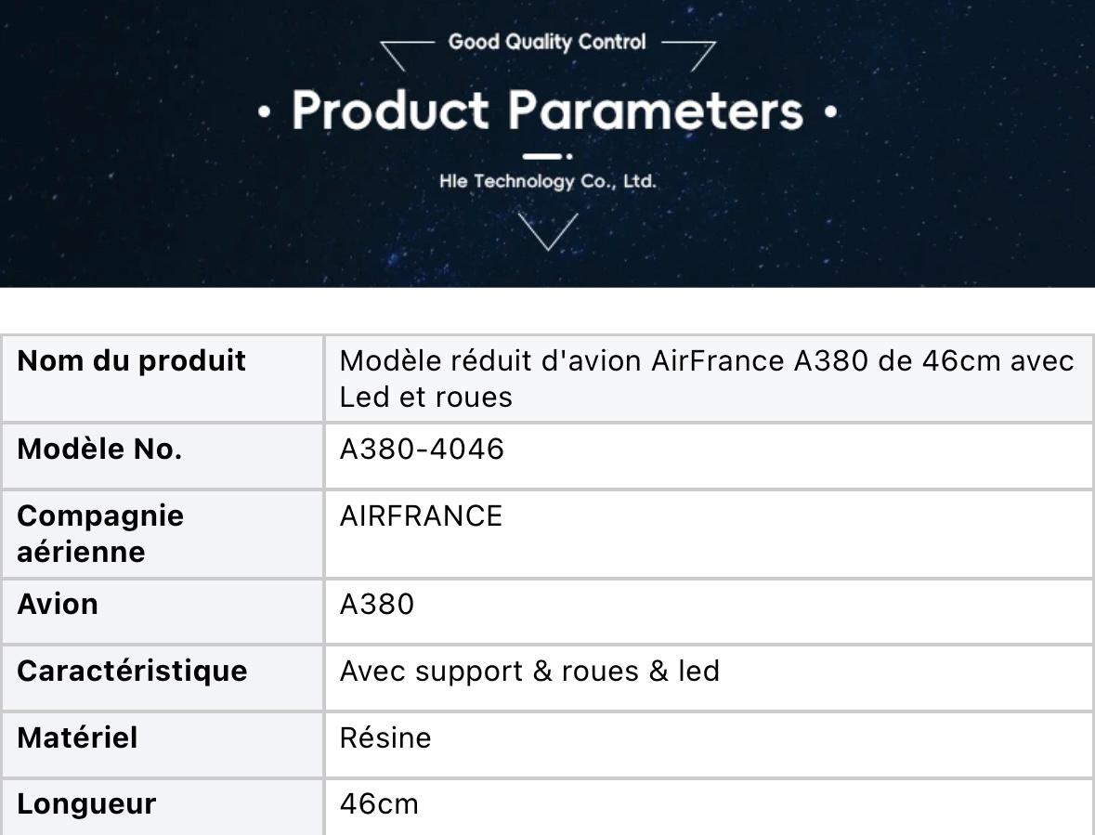The image size is (1095, 835).
Task: Select the Compagnie aérienne label cell
Action: click(x=163, y=534)
